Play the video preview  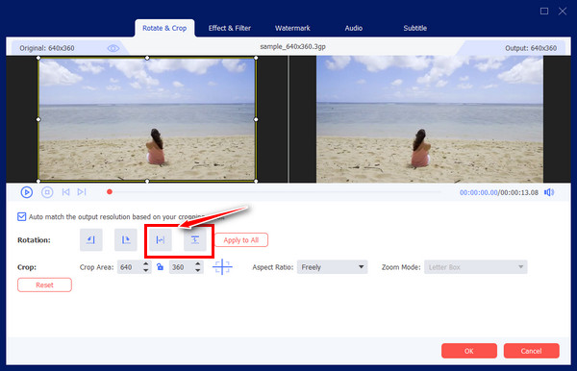[x=27, y=192]
